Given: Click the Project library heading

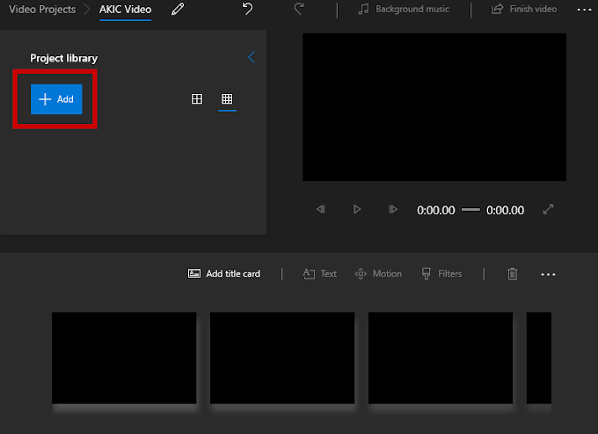Looking at the screenshot, I should pos(63,58).
